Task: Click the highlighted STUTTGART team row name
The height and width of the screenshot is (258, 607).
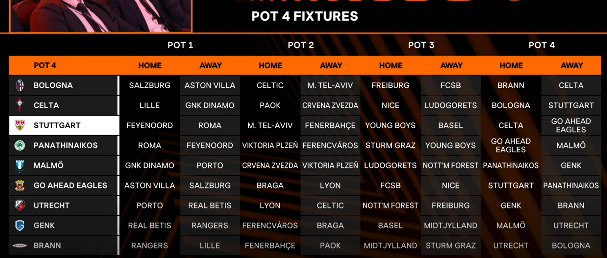Action: (x=57, y=125)
